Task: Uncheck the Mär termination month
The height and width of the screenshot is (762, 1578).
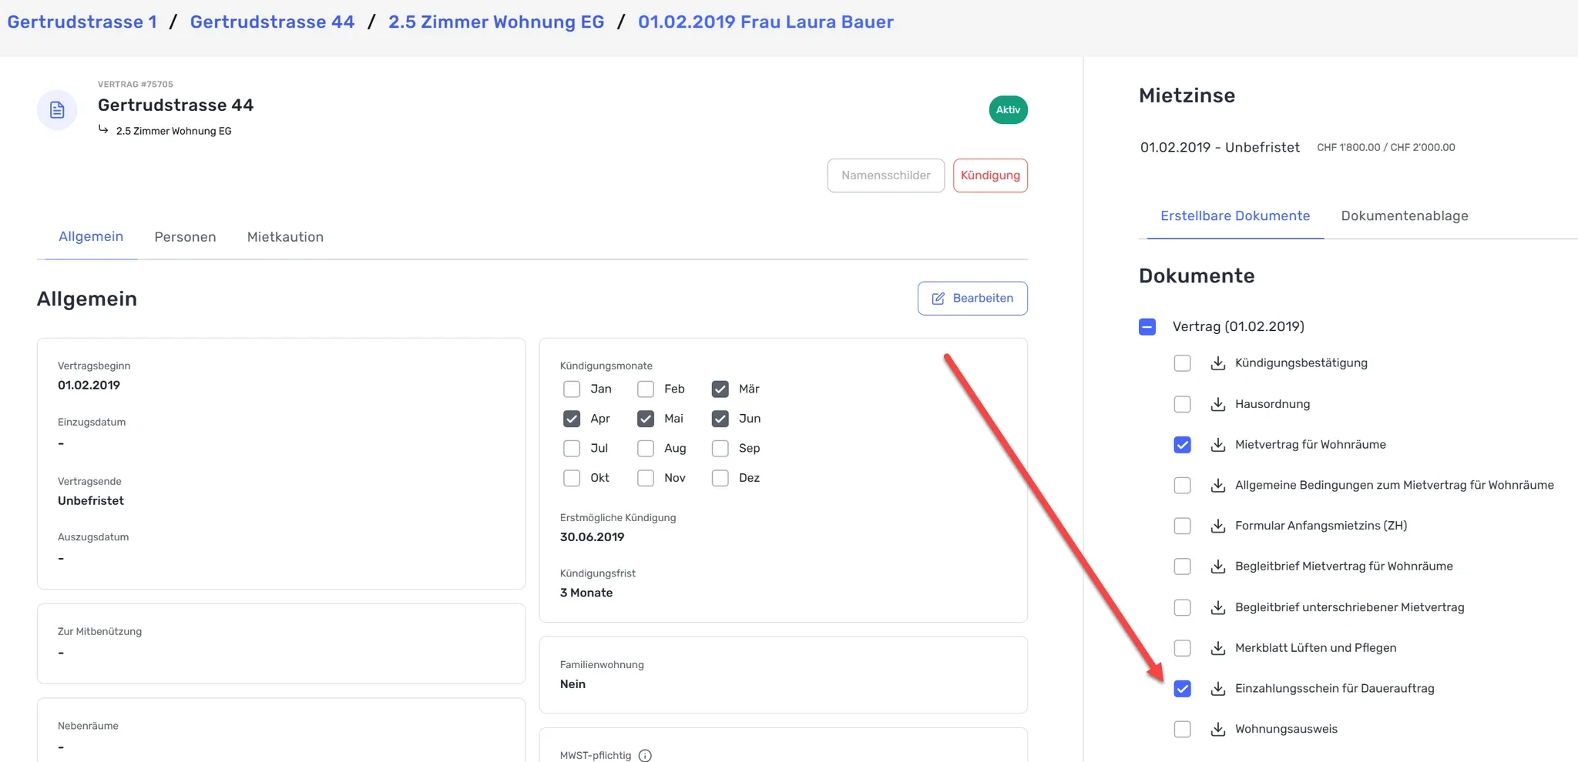Action: click(x=720, y=389)
